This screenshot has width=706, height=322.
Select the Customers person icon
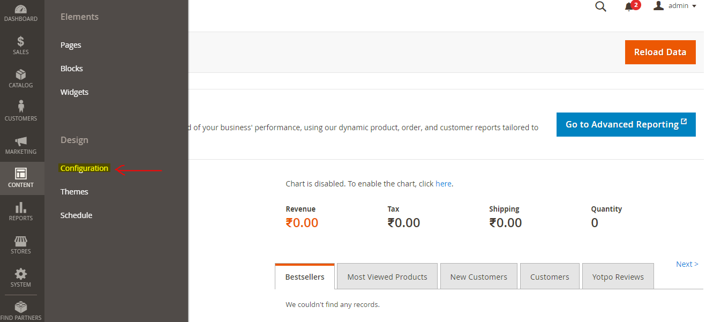click(x=21, y=107)
